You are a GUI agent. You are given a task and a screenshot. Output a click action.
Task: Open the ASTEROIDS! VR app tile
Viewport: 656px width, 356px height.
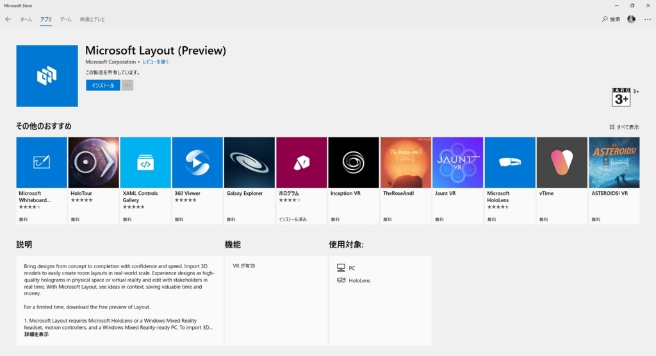(x=614, y=180)
